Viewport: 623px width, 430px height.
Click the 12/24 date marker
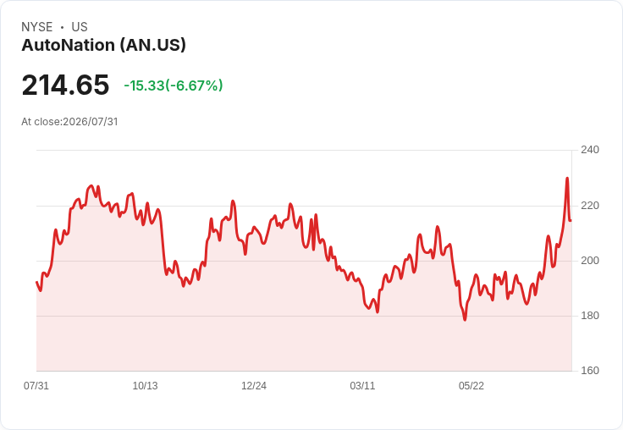[254, 385]
